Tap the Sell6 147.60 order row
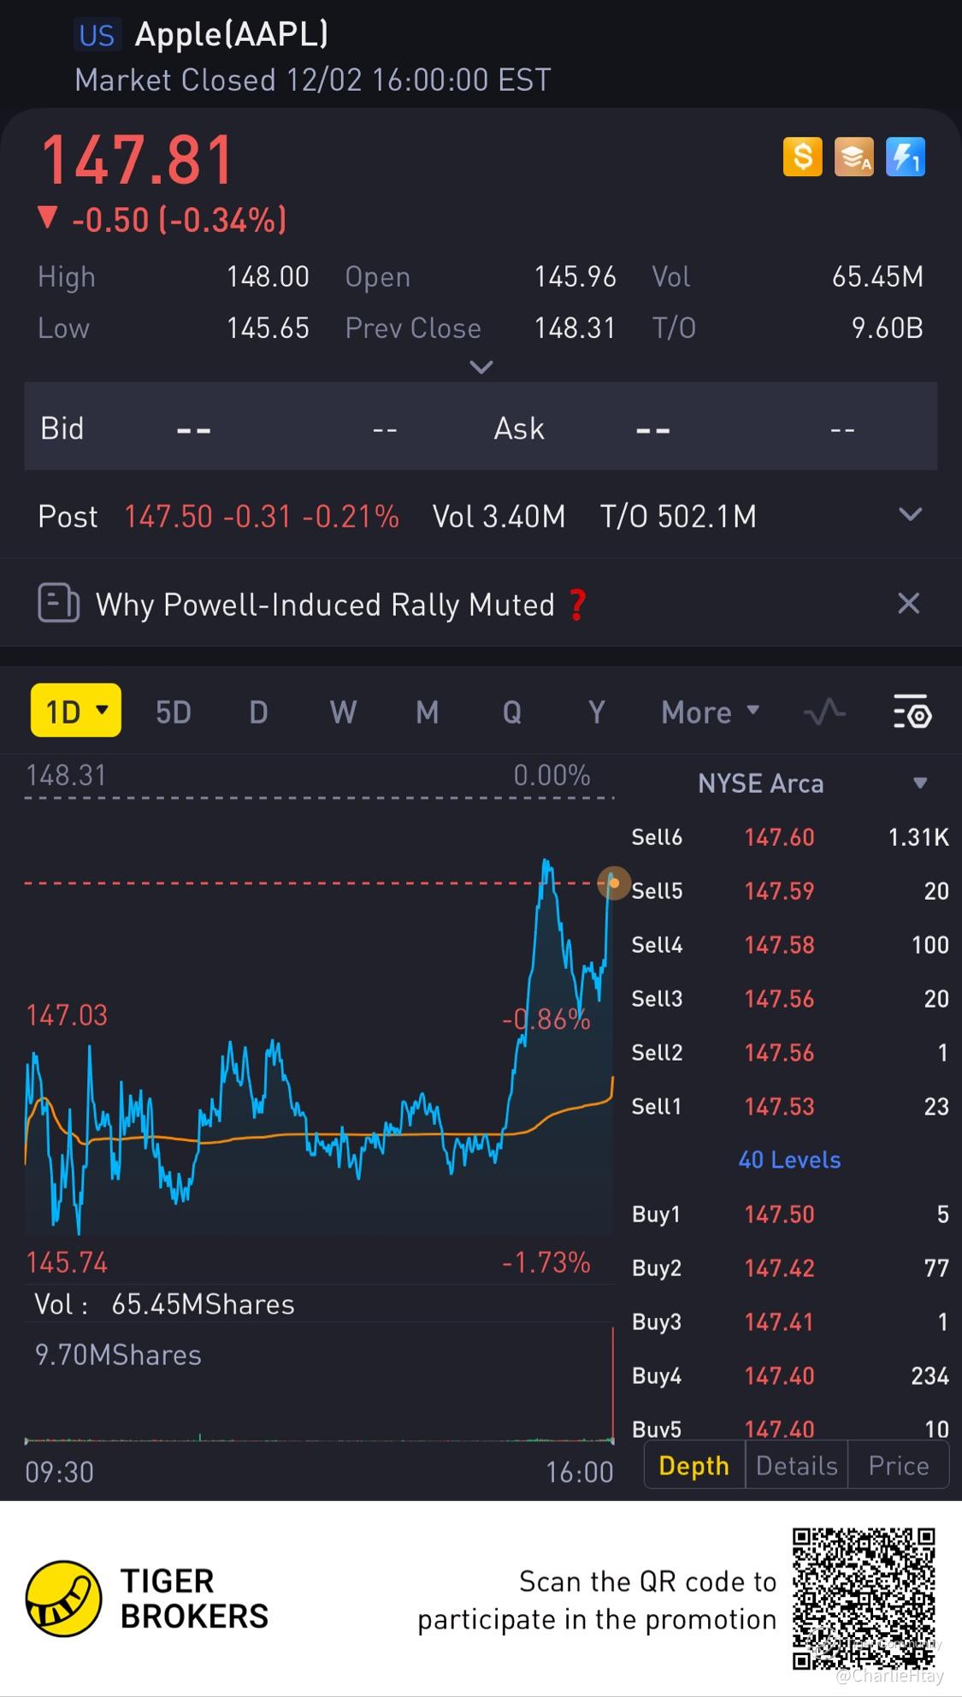The height and width of the screenshot is (1697, 962). click(790, 837)
